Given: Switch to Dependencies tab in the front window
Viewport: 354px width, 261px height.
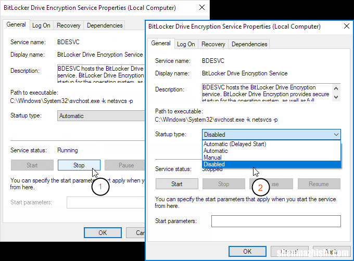Looking at the screenshot, I should (249, 44).
